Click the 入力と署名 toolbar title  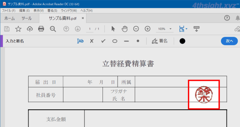coord(15,41)
